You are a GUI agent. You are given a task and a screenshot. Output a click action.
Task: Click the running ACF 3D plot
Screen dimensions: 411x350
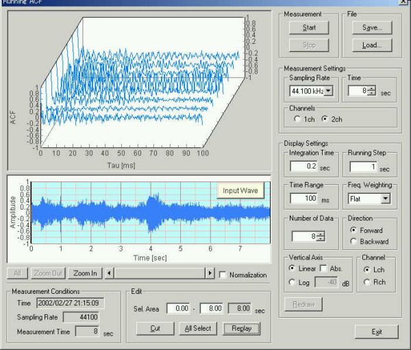tap(139, 90)
